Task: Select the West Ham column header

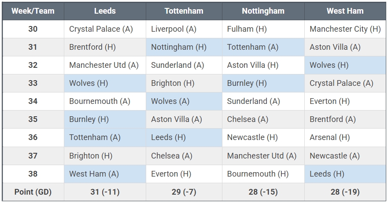Action: pos(345,11)
